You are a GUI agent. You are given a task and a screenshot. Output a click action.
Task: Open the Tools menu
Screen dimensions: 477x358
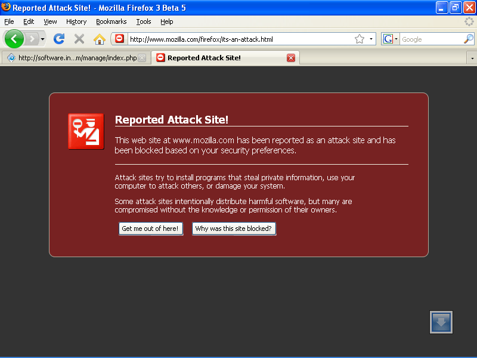tap(143, 21)
